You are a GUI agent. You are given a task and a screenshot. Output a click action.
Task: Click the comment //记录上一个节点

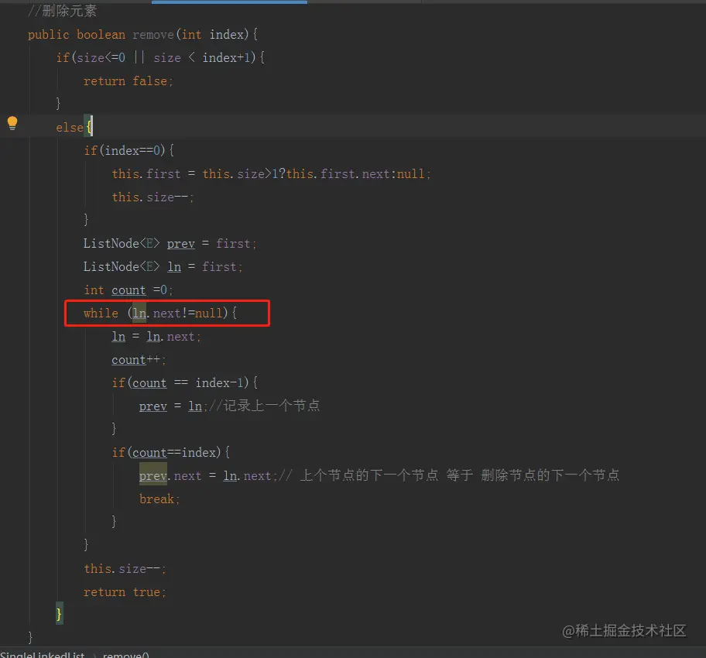pos(264,406)
